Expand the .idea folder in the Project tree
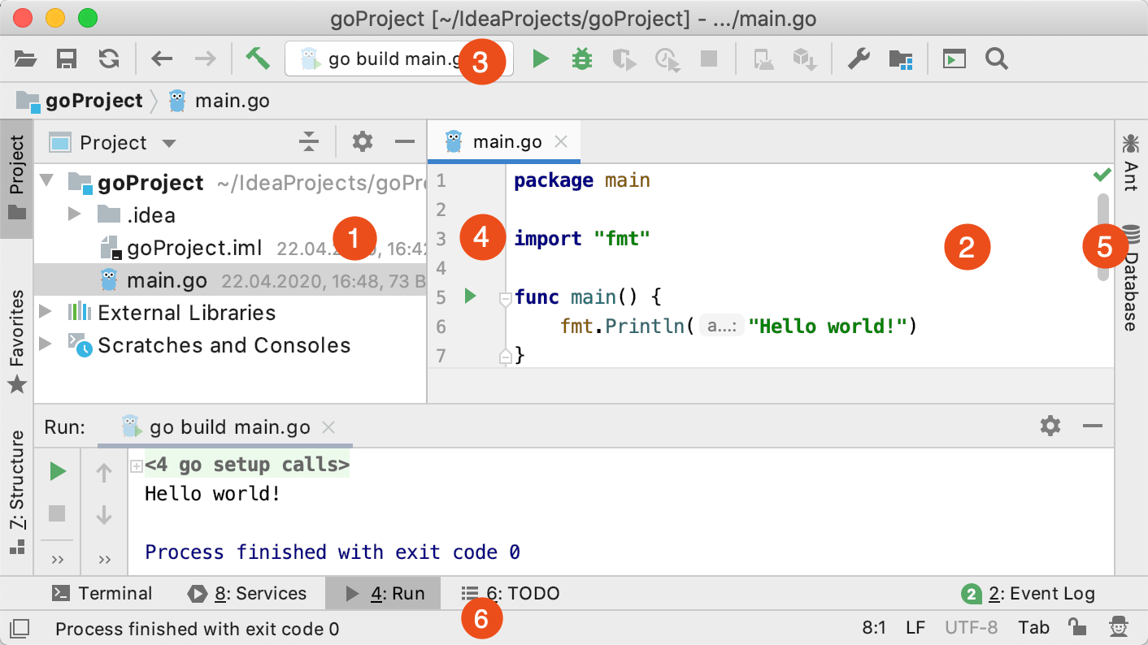 tap(74, 214)
